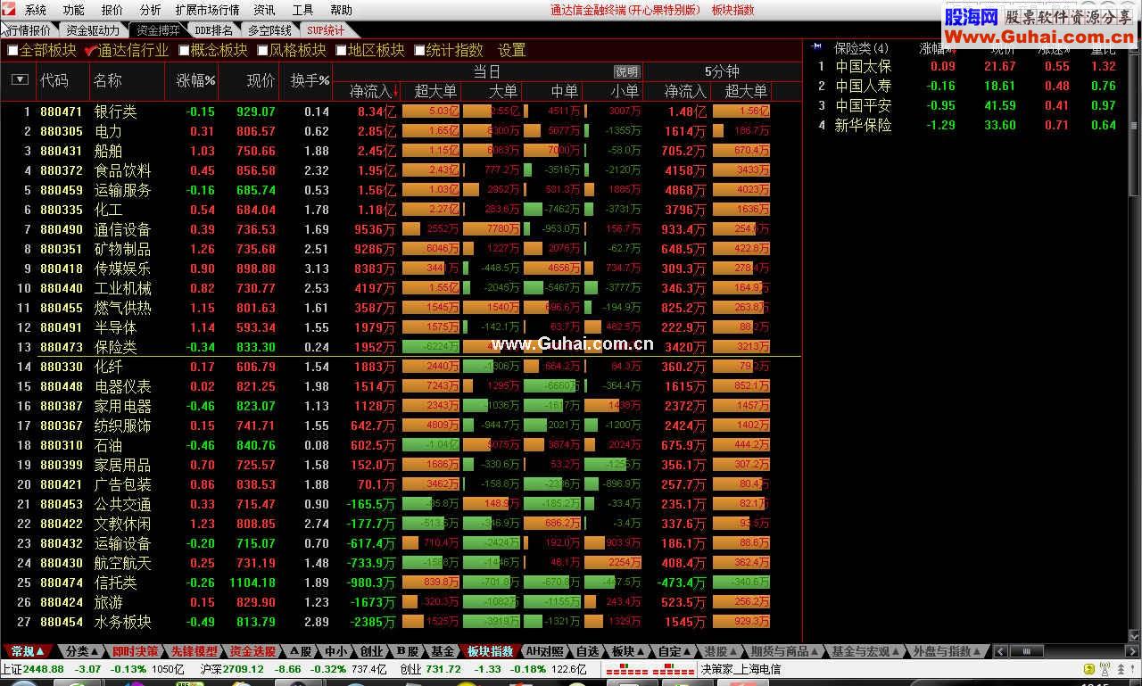Open the 帮助 menu

(341, 11)
